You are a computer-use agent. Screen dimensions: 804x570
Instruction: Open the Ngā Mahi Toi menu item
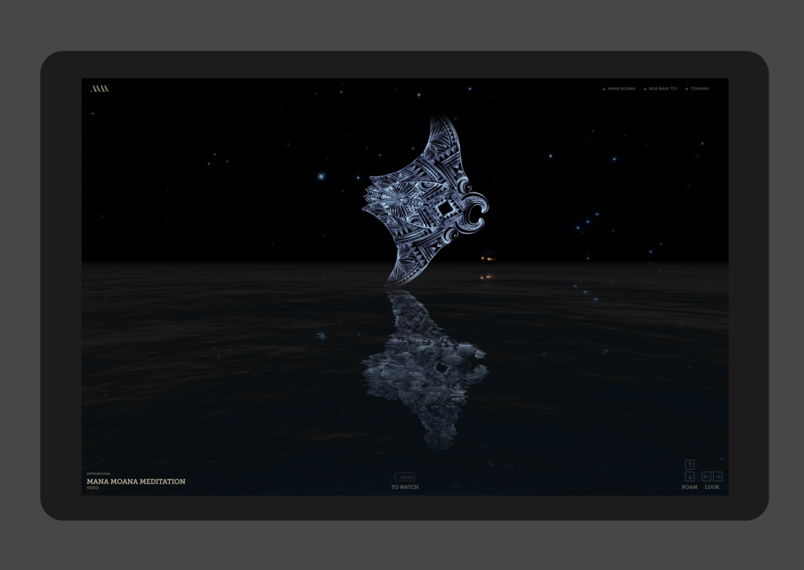(663, 89)
